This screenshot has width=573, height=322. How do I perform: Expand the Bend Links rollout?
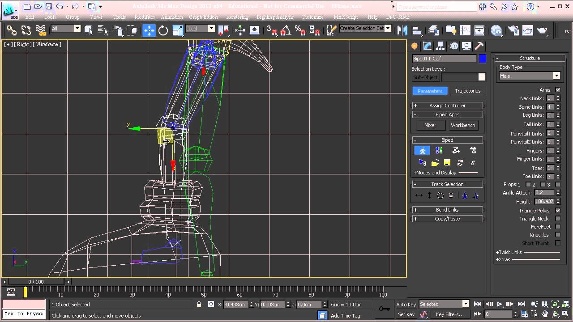pos(447,210)
